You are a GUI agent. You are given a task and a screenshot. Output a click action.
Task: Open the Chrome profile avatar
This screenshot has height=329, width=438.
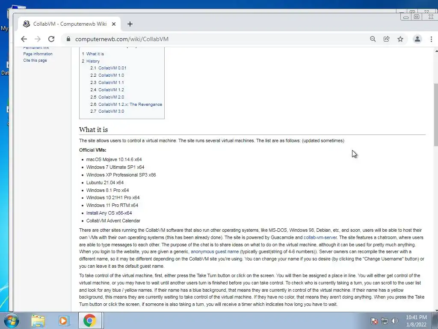pos(417,39)
